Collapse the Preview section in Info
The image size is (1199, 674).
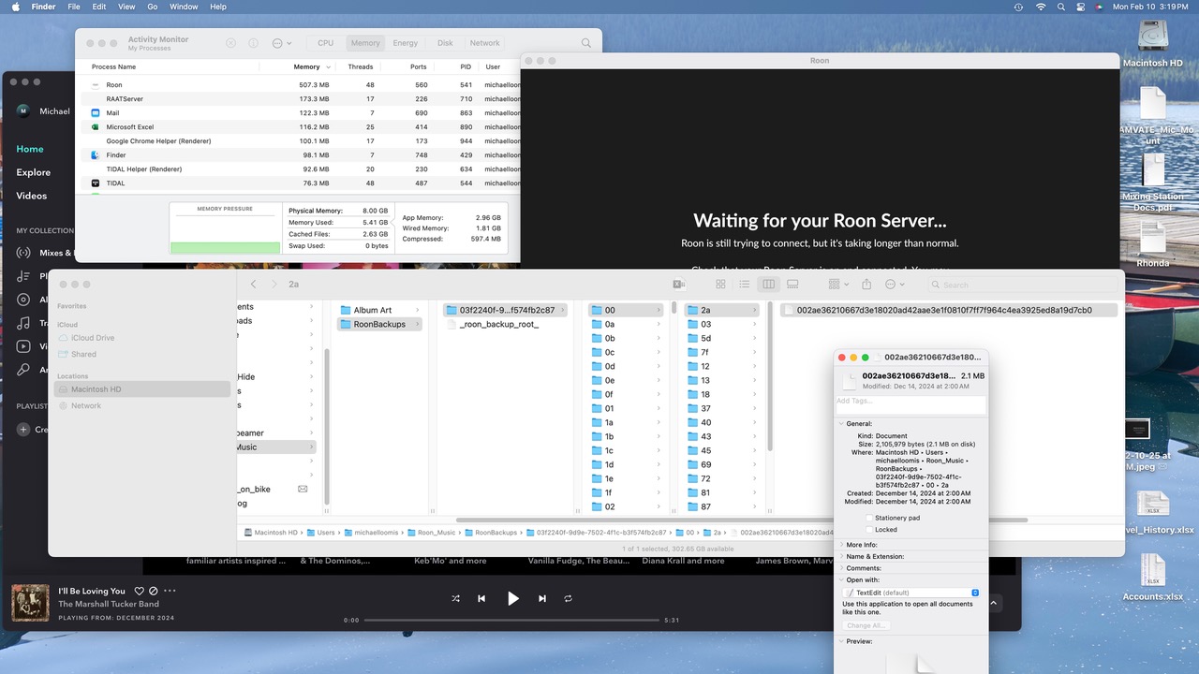[841, 641]
